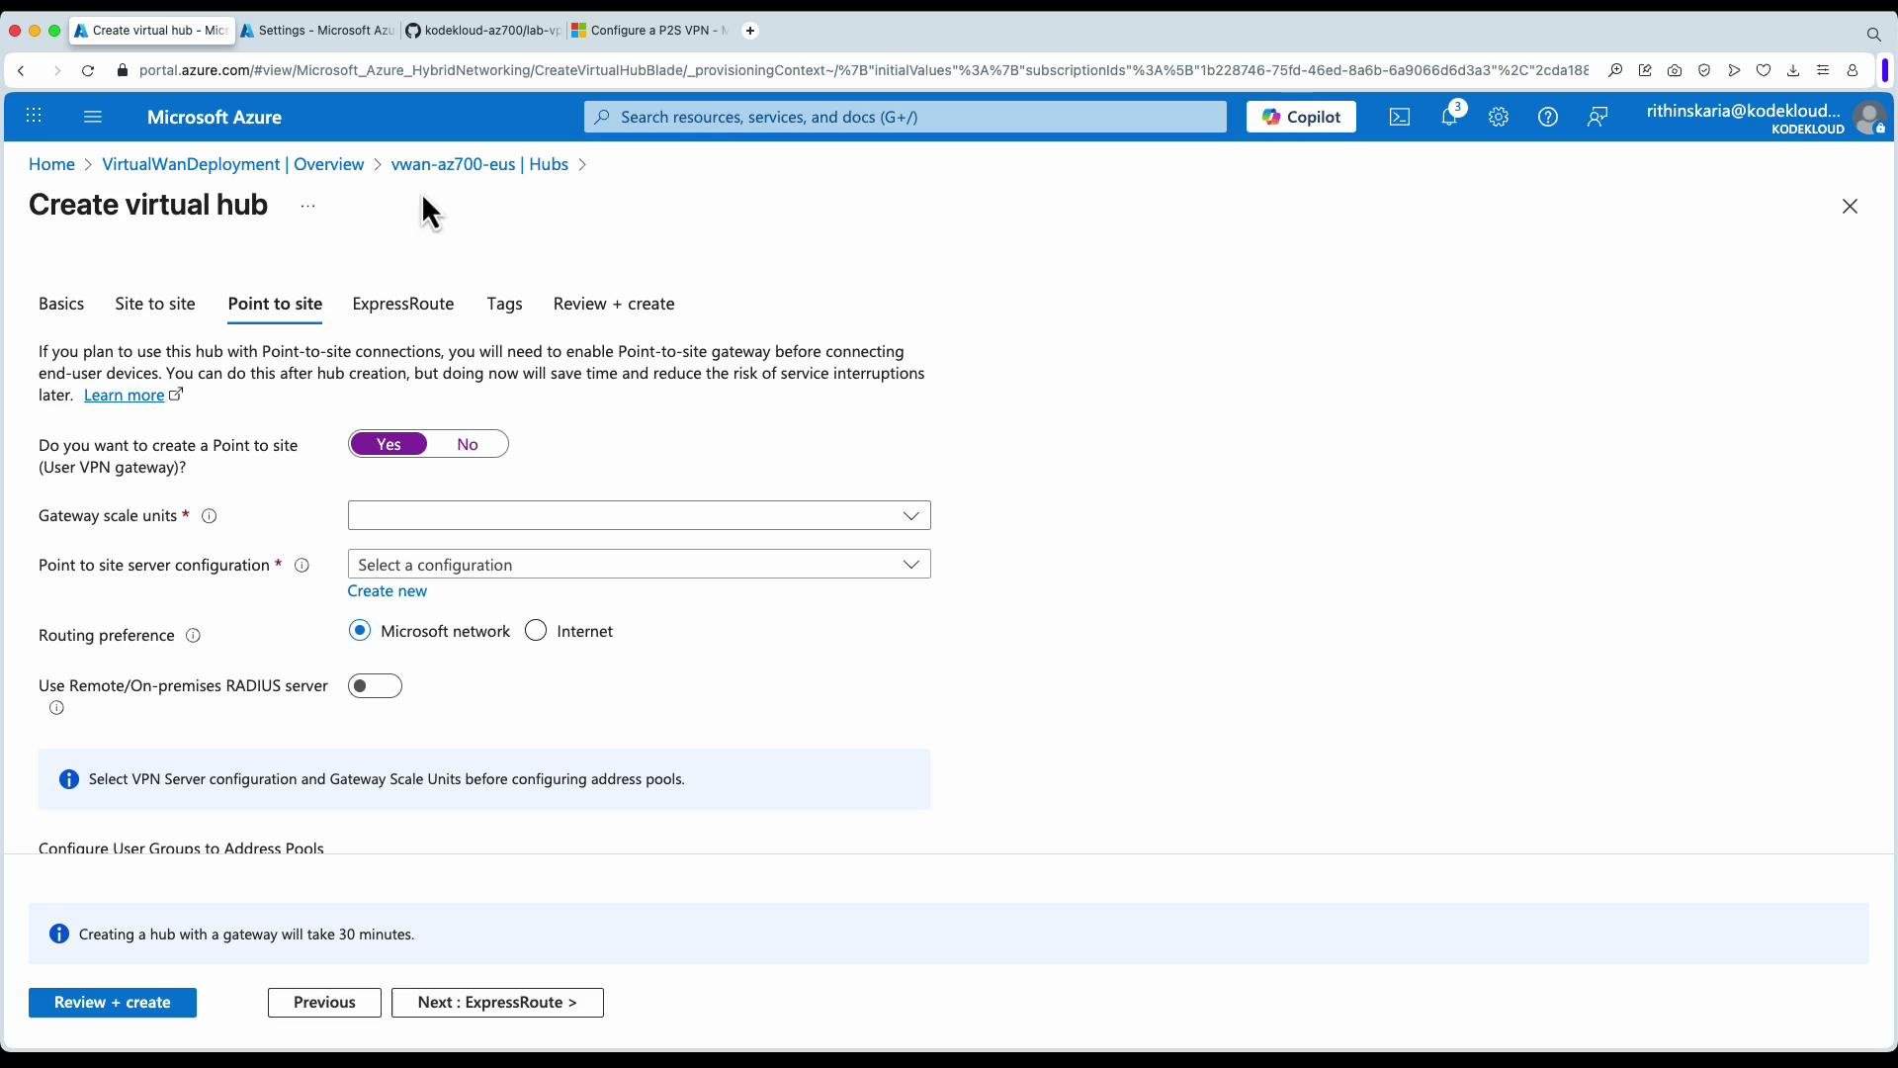Click Create new configuration link

[x=388, y=591]
